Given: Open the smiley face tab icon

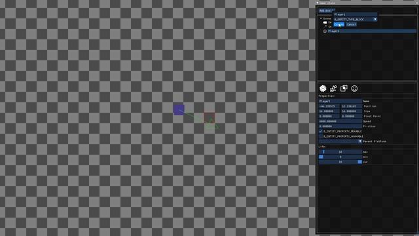Looking at the screenshot, I should 354,88.
